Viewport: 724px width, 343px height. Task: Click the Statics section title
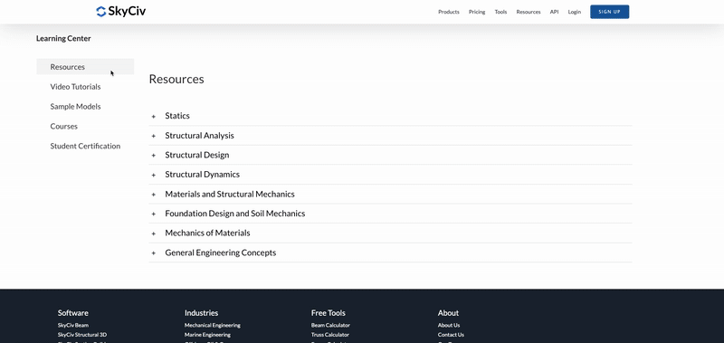[x=177, y=116]
